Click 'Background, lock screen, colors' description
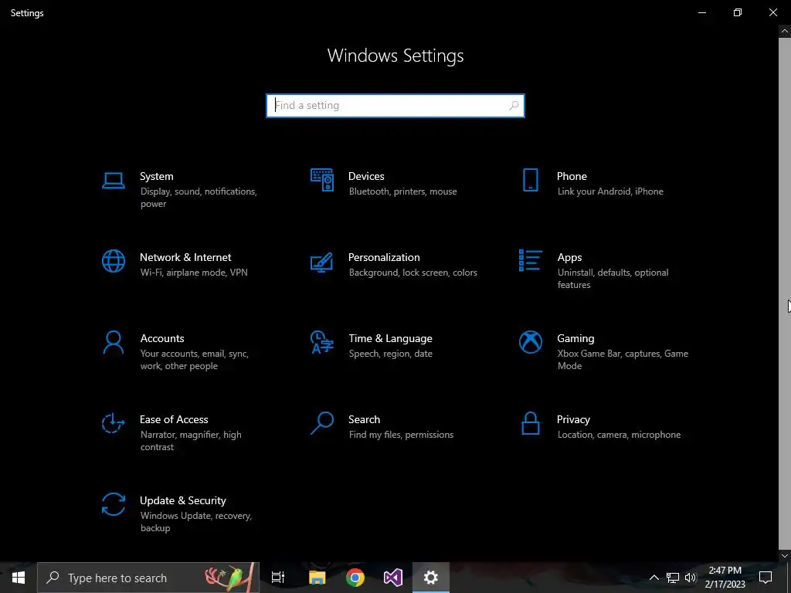Viewport: 791px width, 593px height. [x=412, y=273]
